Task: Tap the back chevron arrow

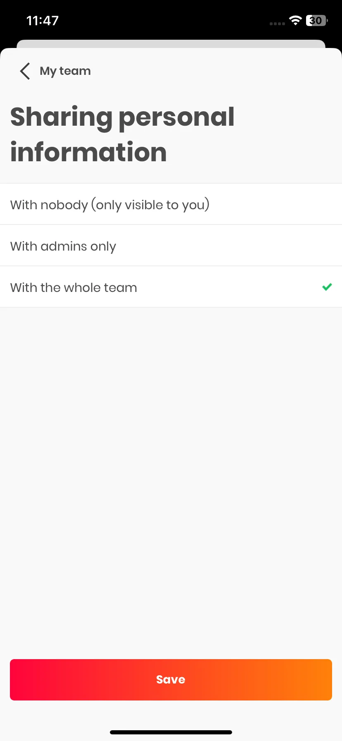Action: tap(25, 71)
